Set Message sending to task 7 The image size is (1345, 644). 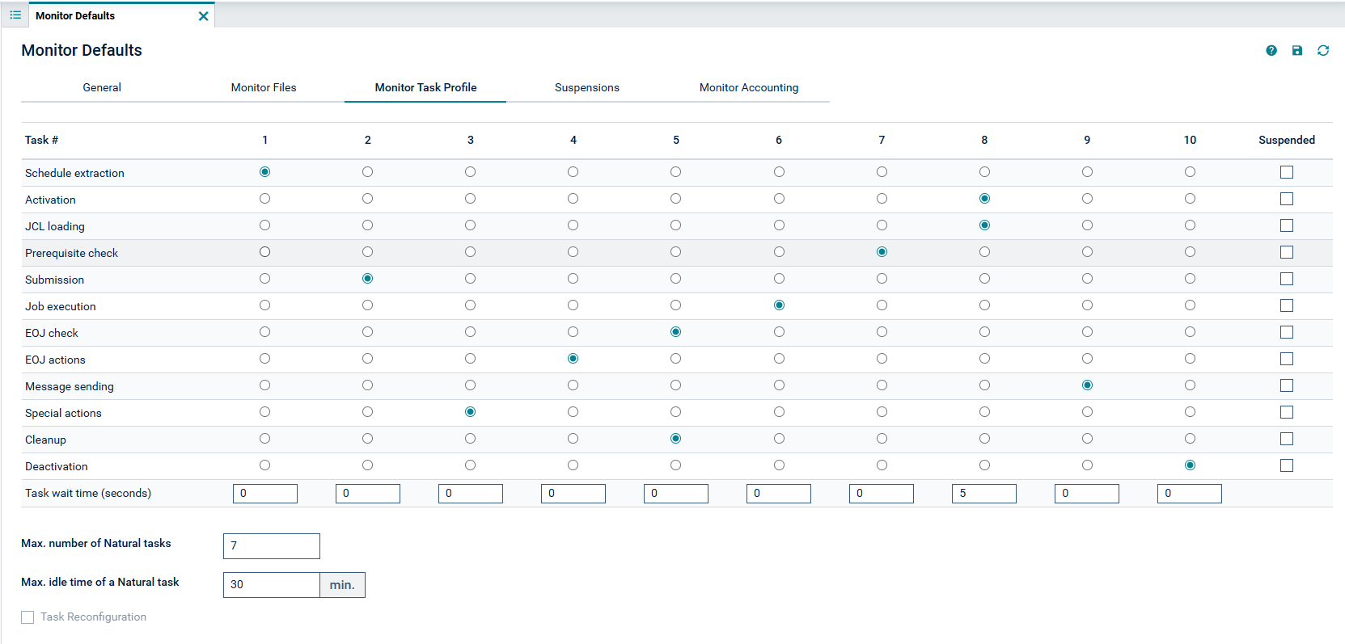point(882,385)
